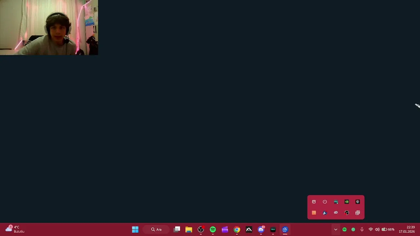This screenshot has height=236, width=420.
Task: Click the calculator-style icon in overflow tray
Action: tap(314, 202)
